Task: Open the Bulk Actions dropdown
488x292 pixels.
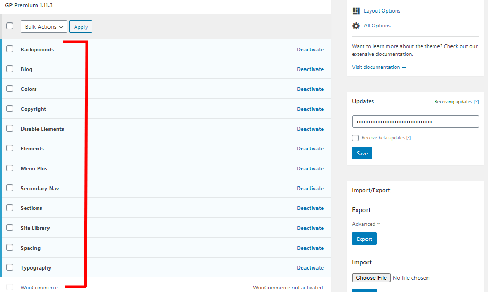Action: (44, 27)
